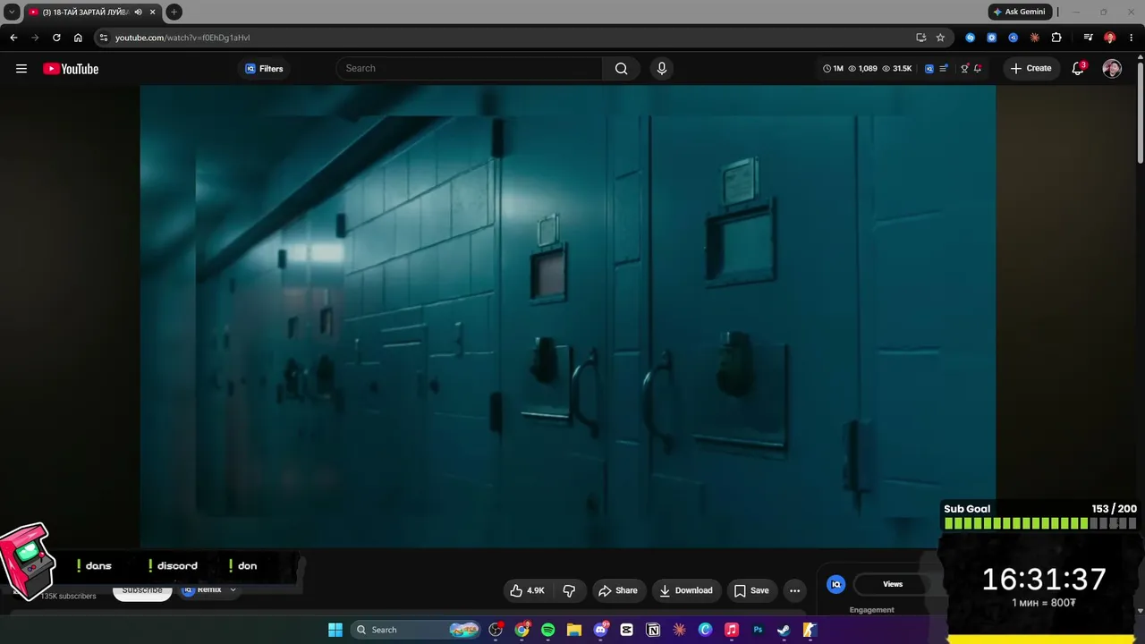This screenshot has height=644, width=1145.
Task: Install app icon in address bar
Action: click(920, 38)
